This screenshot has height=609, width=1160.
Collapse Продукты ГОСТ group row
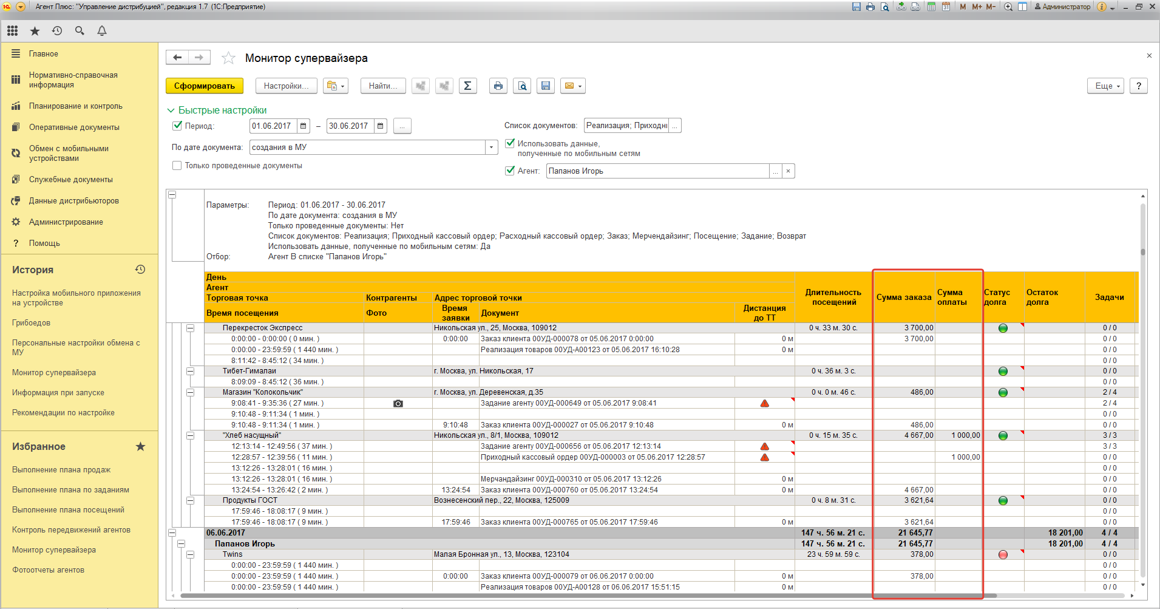coord(190,500)
